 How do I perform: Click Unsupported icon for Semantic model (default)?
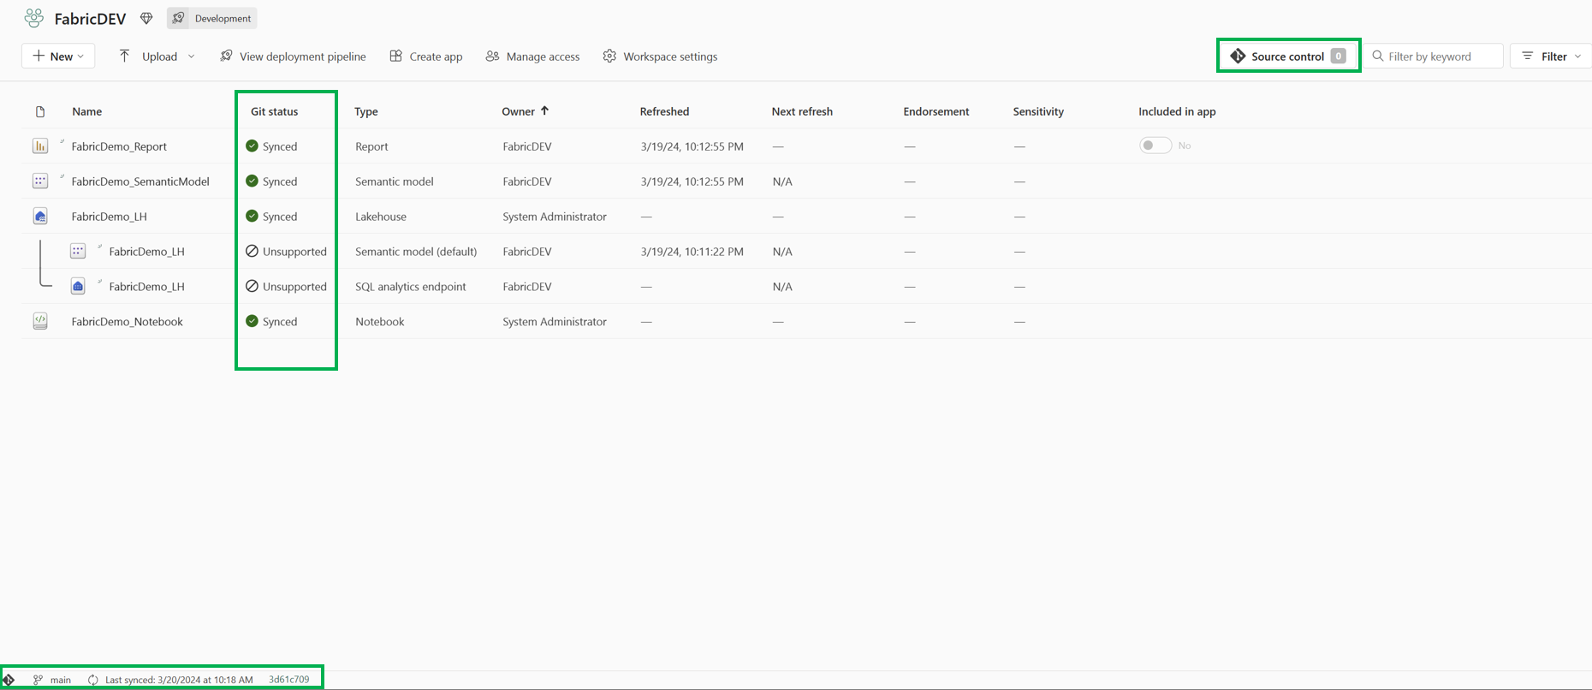252,251
